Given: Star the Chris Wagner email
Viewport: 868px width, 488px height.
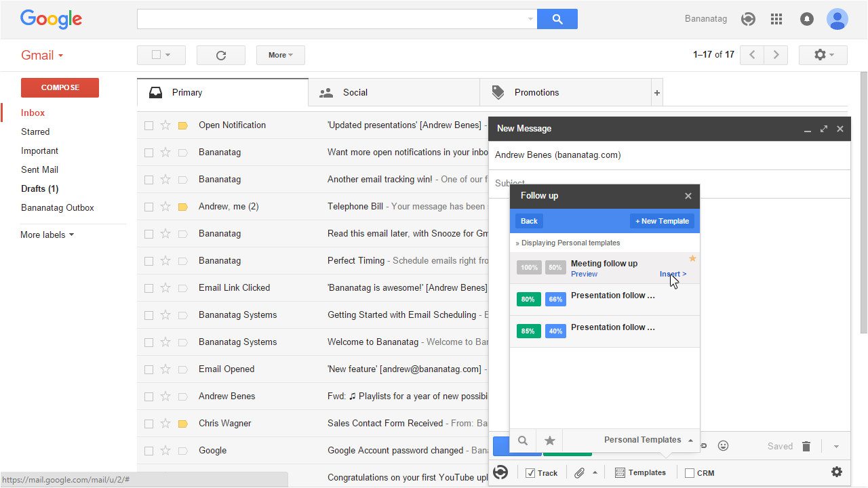Looking at the screenshot, I should coord(165,423).
